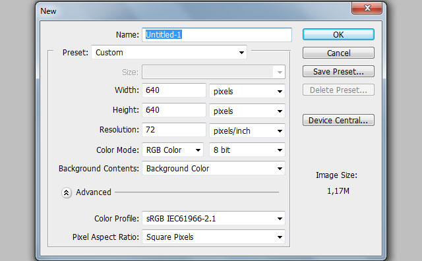Click the Color Profile label
The image size is (422, 261).
[x=117, y=218]
